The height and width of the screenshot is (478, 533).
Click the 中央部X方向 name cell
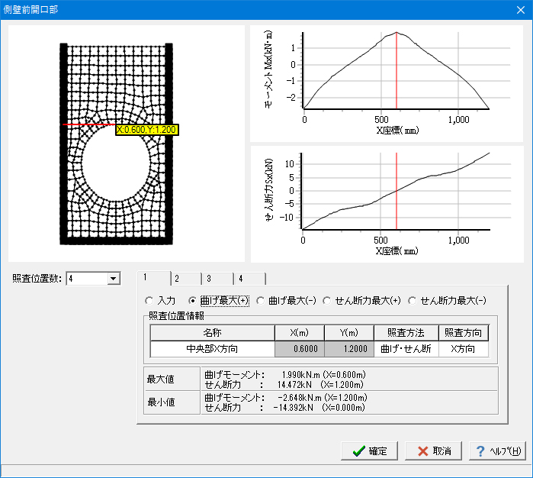(213, 349)
